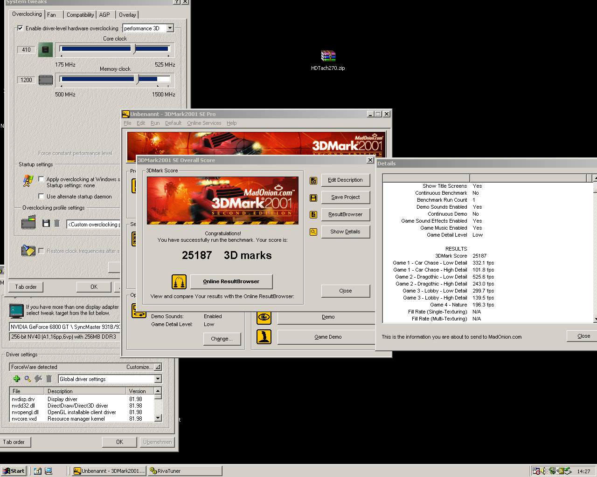597x477 pixels.
Task: Click the second quick launch icon on the taskbar
Action: 48,471
